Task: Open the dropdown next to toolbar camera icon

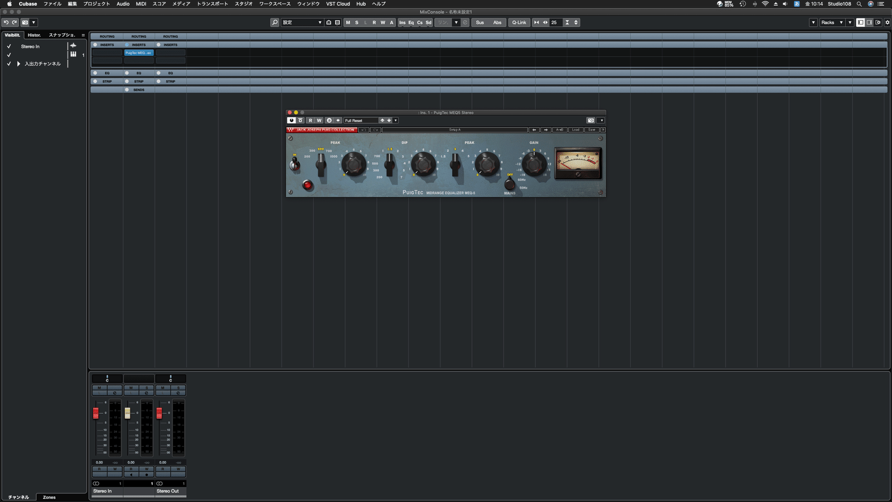Action: coord(33,22)
